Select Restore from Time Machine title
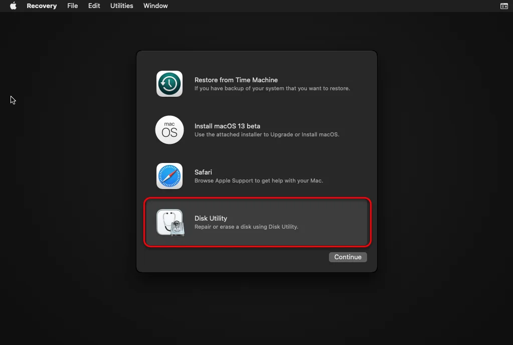The height and width of the screenshot is (345, 513). point(236,80)
